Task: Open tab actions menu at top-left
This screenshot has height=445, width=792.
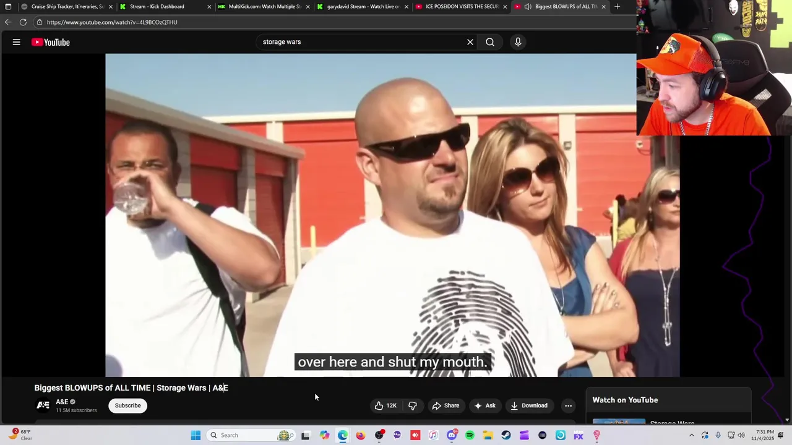Action: 8,6
